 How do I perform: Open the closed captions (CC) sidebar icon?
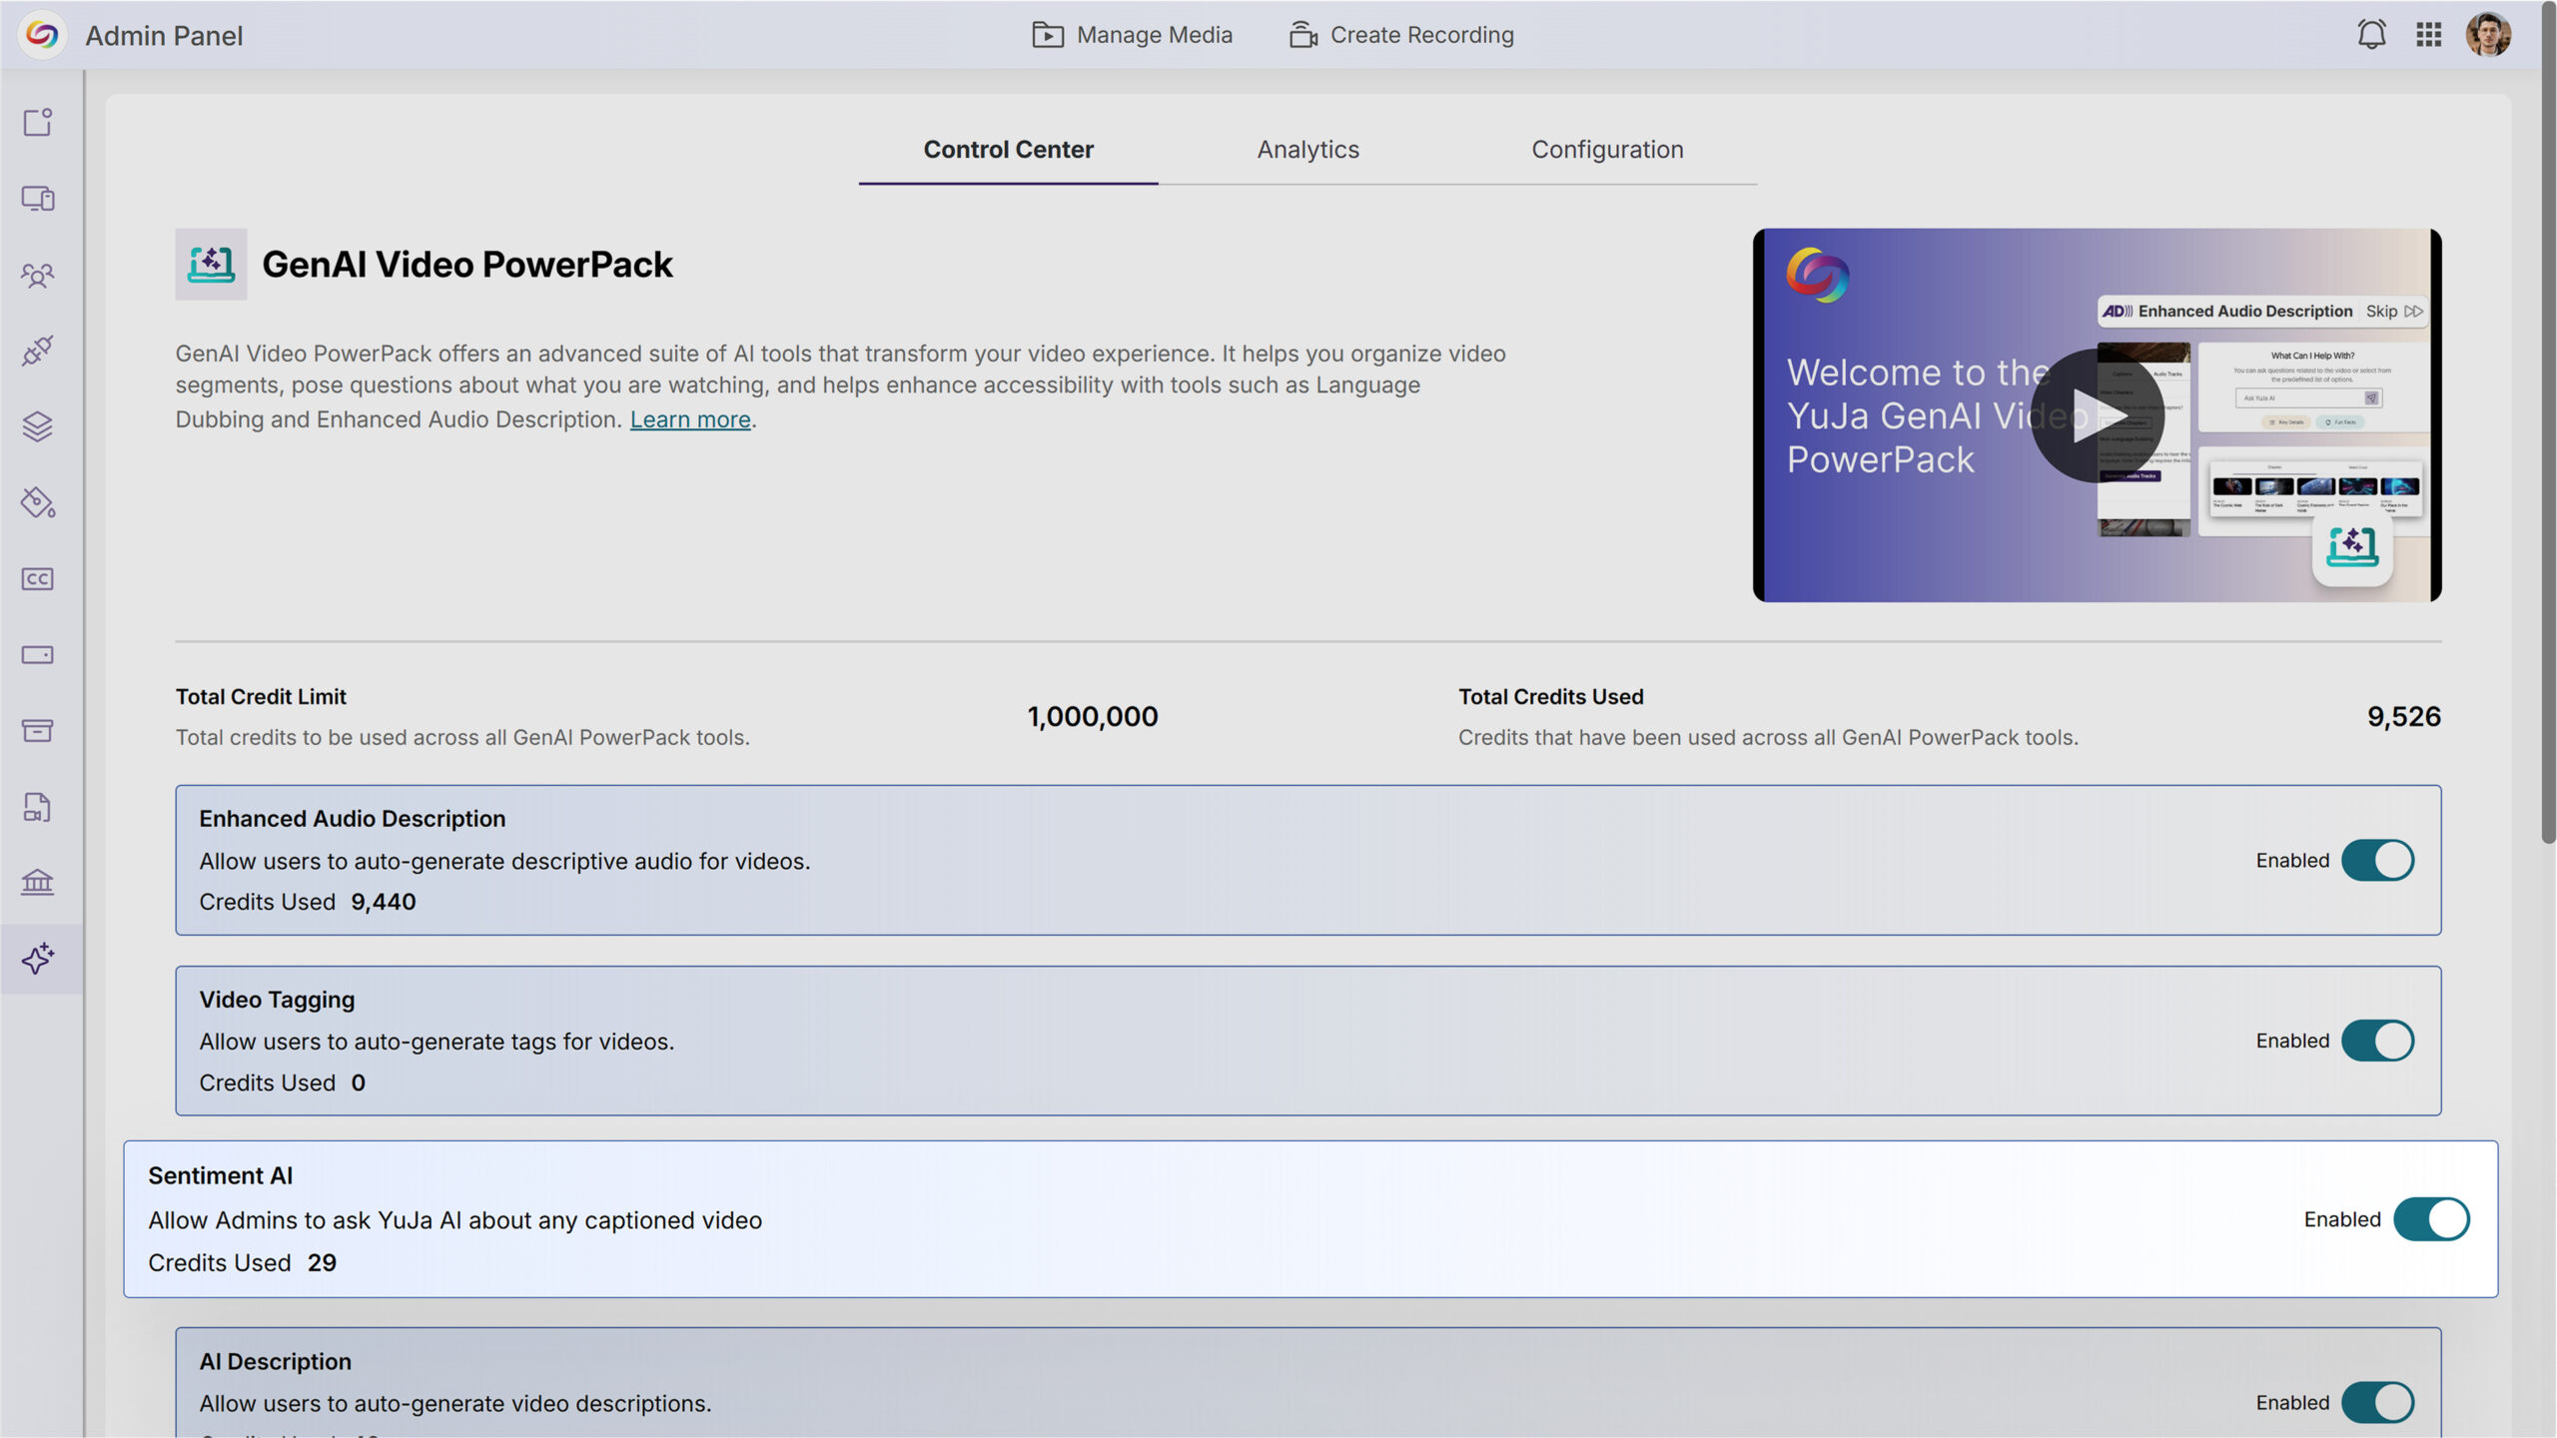pyautogui.click(x=38, y=579)
